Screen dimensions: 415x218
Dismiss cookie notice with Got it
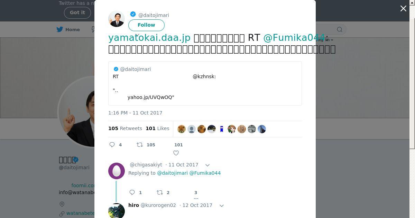tap(77, 12)
